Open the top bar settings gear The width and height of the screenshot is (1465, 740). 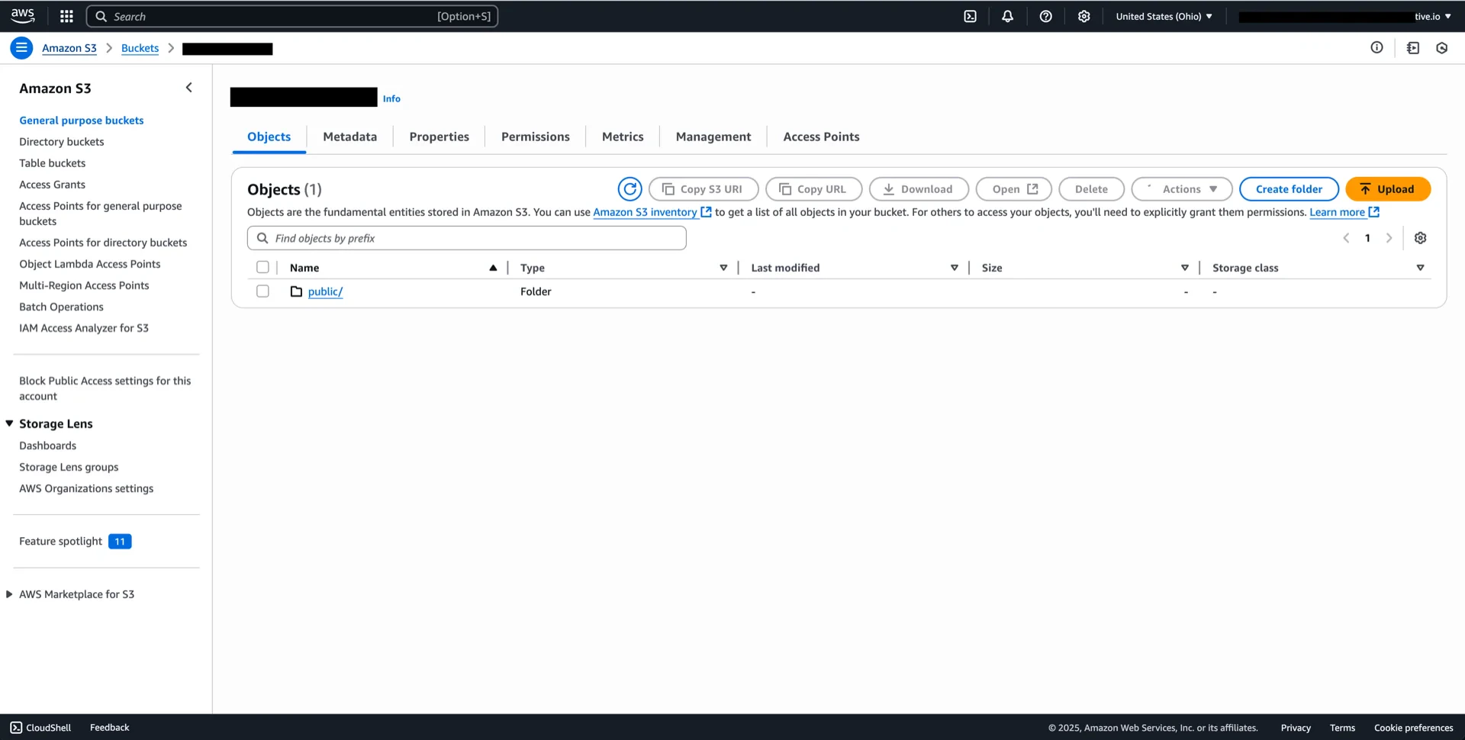pyautogui.click(x=1083, y=16)
